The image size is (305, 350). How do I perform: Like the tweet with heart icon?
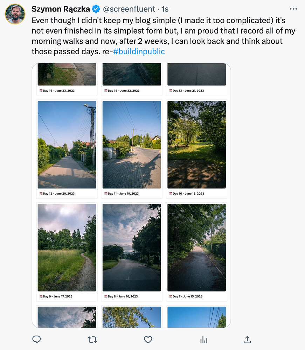pos(148,340)
